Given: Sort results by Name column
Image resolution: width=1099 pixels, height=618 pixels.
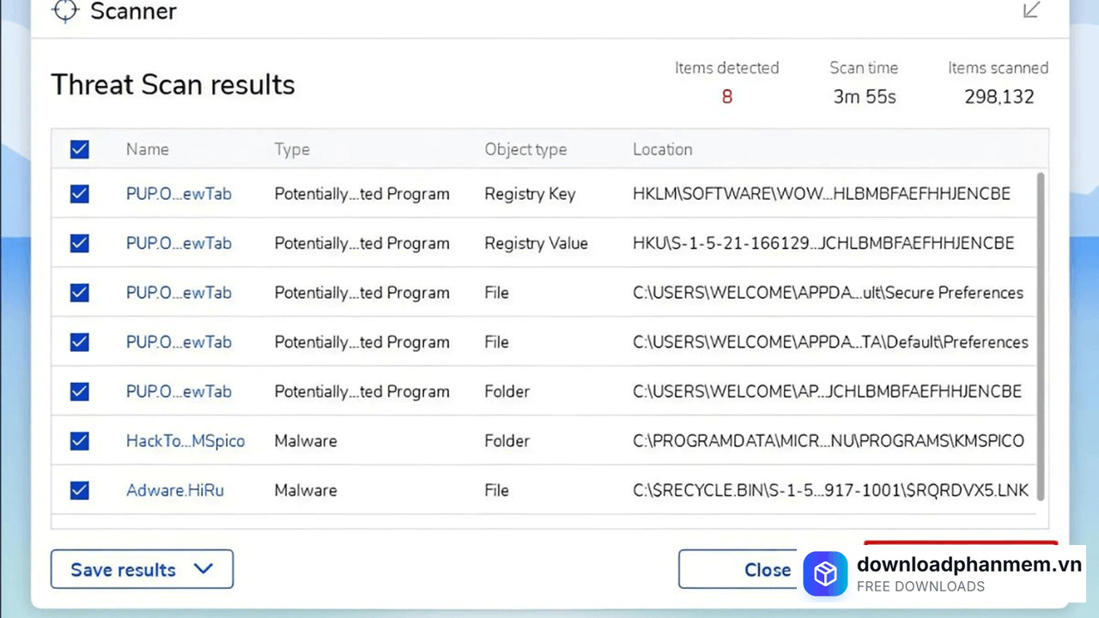Looking at the screenshot, I should pos(148,149).
